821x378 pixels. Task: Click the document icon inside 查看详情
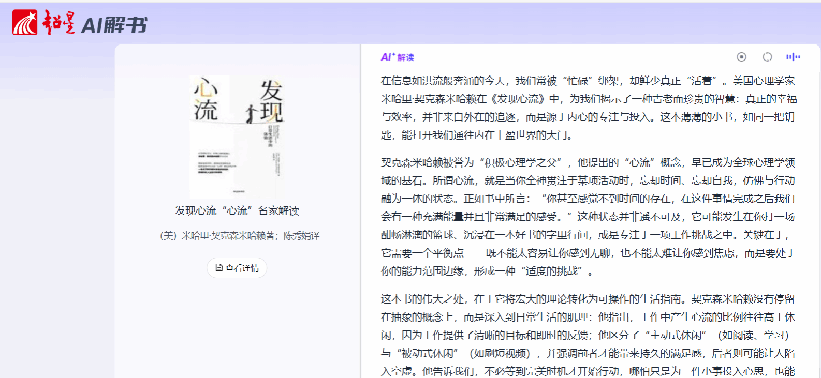click(219, 268)
